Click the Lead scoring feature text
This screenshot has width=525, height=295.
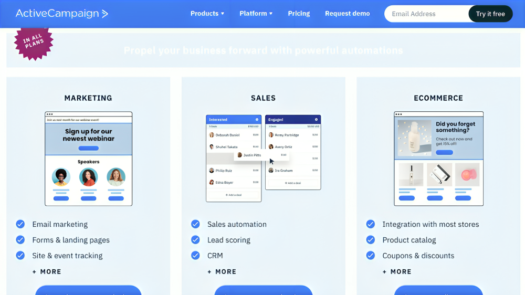click(x=229, y=240)
